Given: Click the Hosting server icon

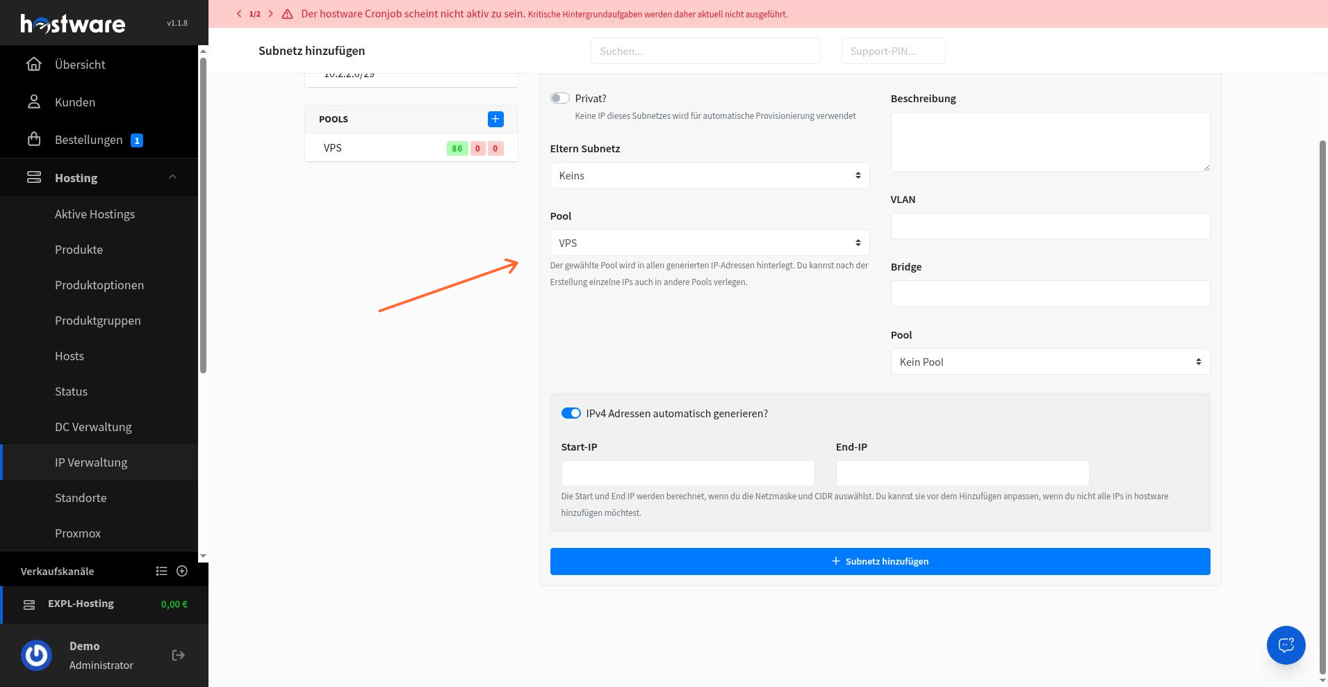Looking at the screenshot, I should pyautogui.click(x=33, y=177).
